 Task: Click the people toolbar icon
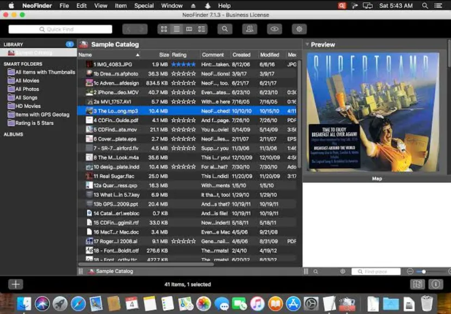pyautogui.click(x=250, y=29)
